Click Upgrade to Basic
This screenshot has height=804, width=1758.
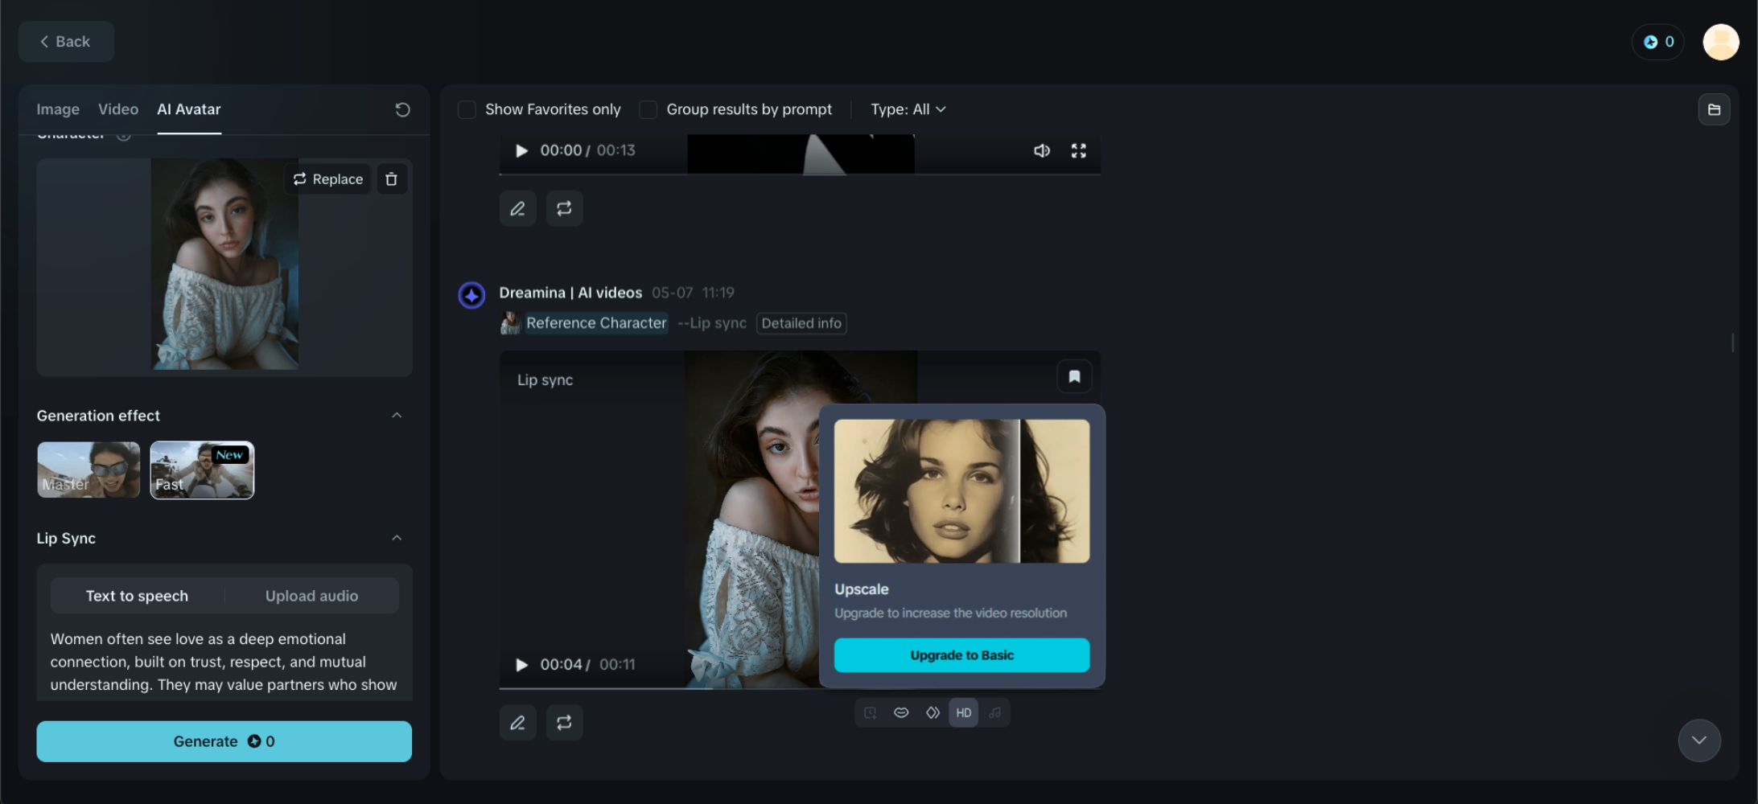(961, 655)
